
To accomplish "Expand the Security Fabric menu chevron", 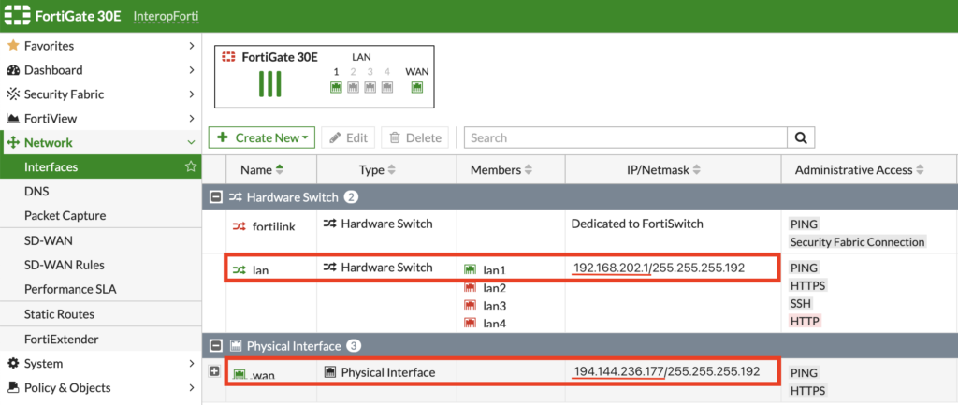I will [x=191, y=94].
